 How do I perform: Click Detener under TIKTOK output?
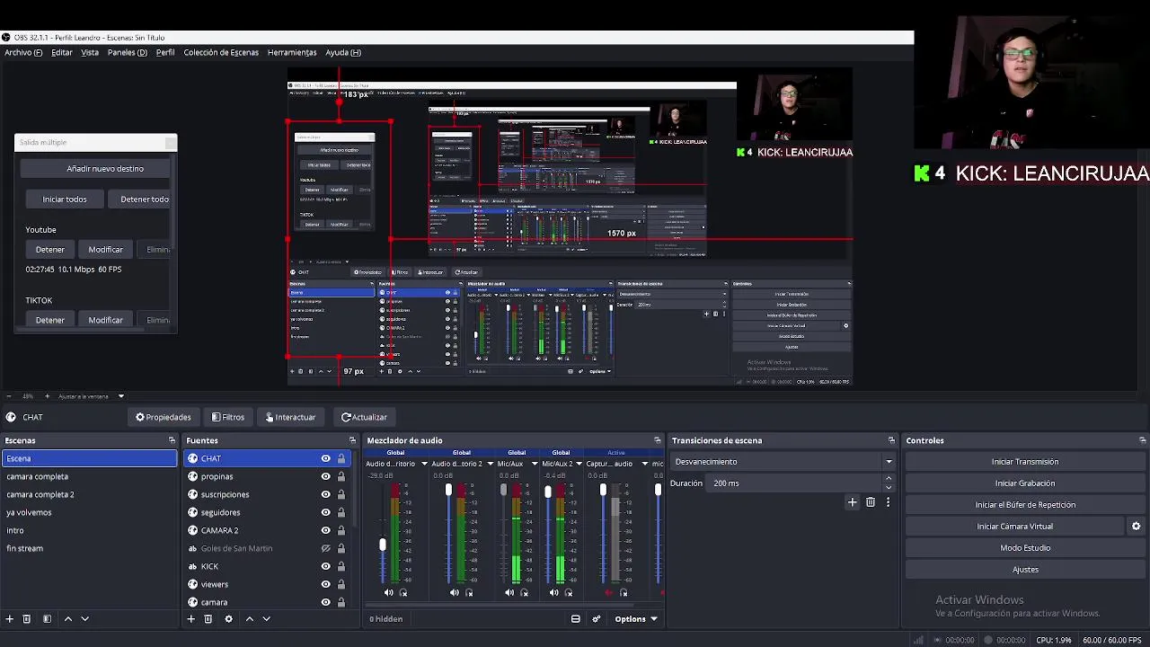[x=50, y=320]
